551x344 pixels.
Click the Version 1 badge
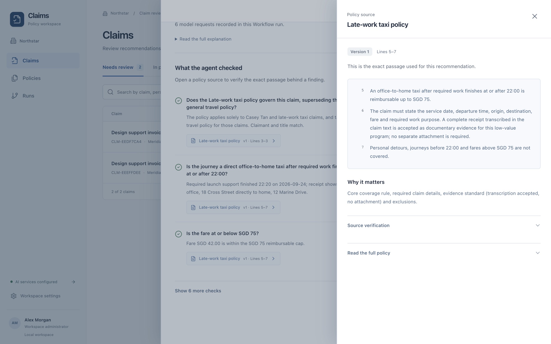pyautogui.click(x=360, y=52)
